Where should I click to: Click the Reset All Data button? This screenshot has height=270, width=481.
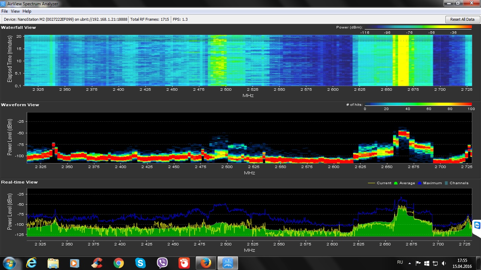click(462, 19)
